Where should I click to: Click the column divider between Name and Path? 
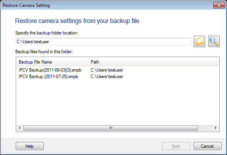click(88, 62)
